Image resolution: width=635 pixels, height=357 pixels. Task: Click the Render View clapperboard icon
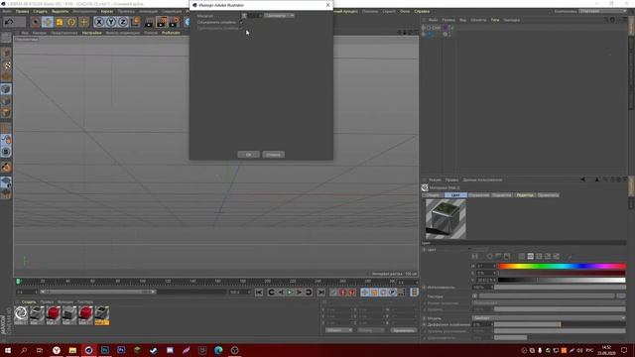point(149,22)
